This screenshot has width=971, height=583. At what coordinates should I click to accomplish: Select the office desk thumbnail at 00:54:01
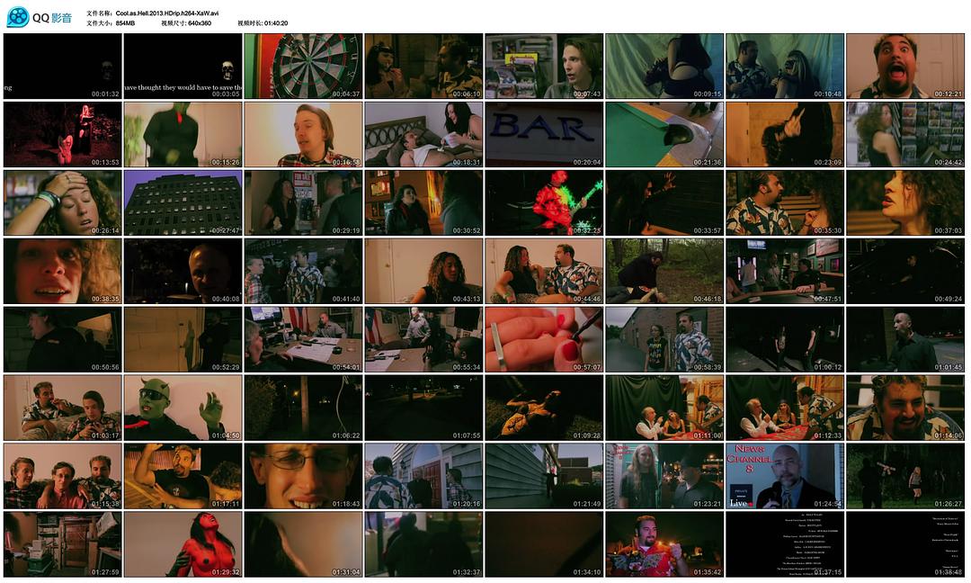tap(303, 339)
